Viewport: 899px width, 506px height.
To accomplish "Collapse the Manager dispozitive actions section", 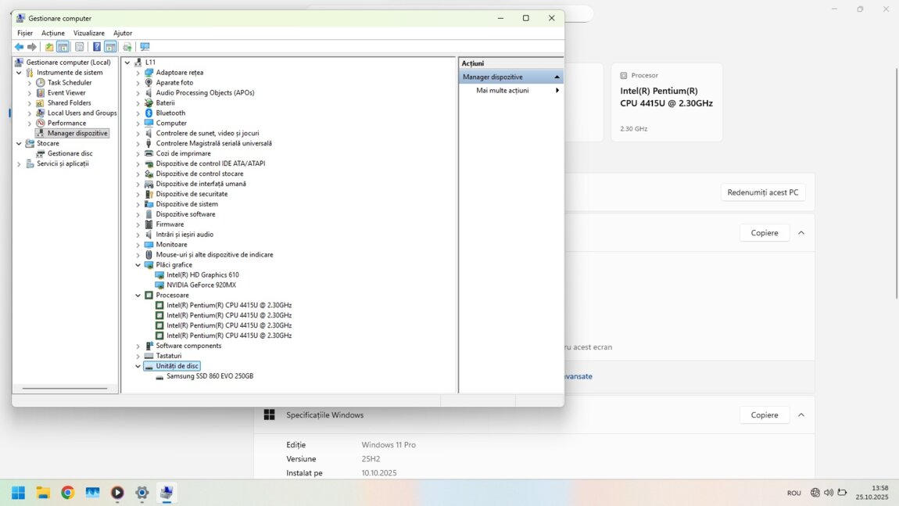I will (x=557, y=77).
